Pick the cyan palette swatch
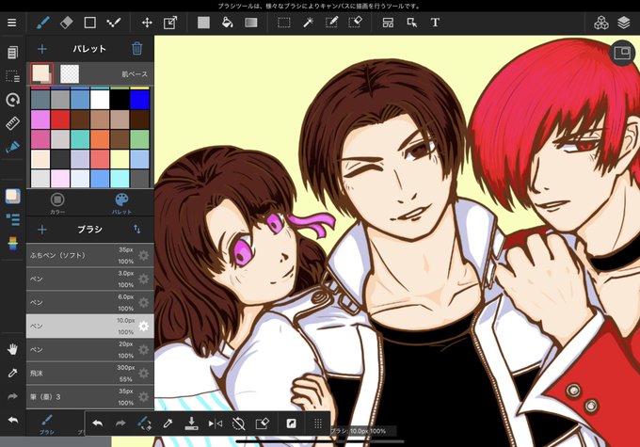The height and width of the screenshot is (447, 640). click(x=120, y=179)
